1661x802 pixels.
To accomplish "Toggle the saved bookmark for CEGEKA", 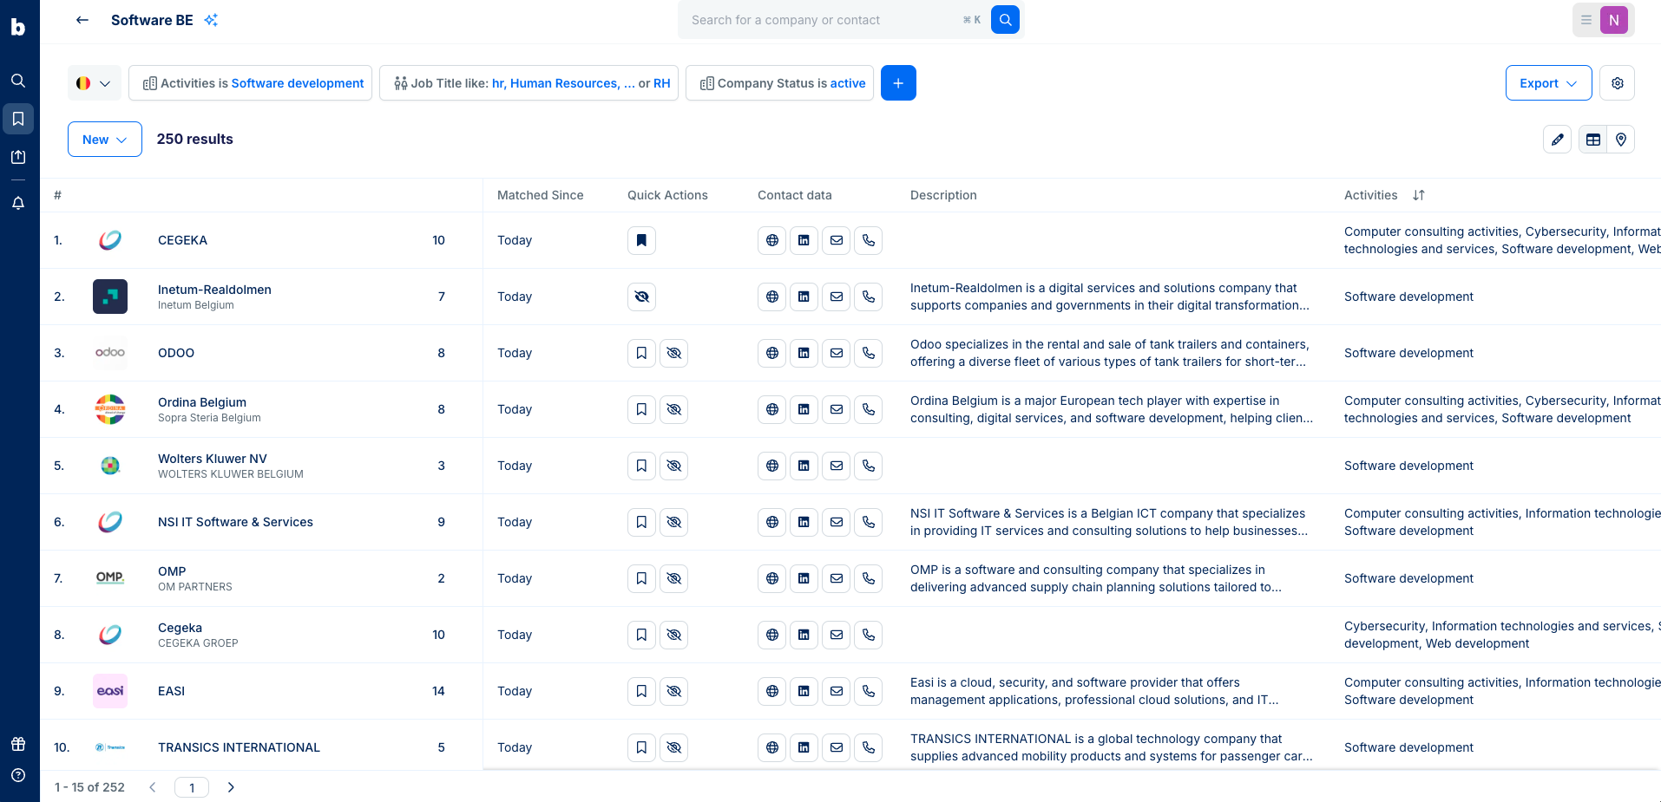I will [641, 240].
